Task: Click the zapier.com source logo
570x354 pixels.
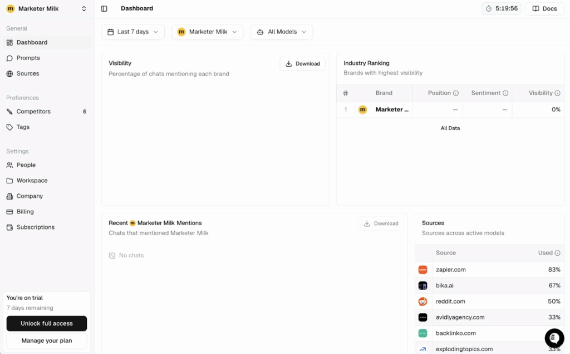Action: coord(423,270)
